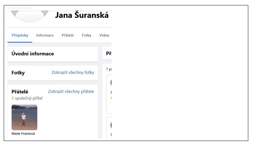Click the first post's author avatar

click(x=111, y=83)
